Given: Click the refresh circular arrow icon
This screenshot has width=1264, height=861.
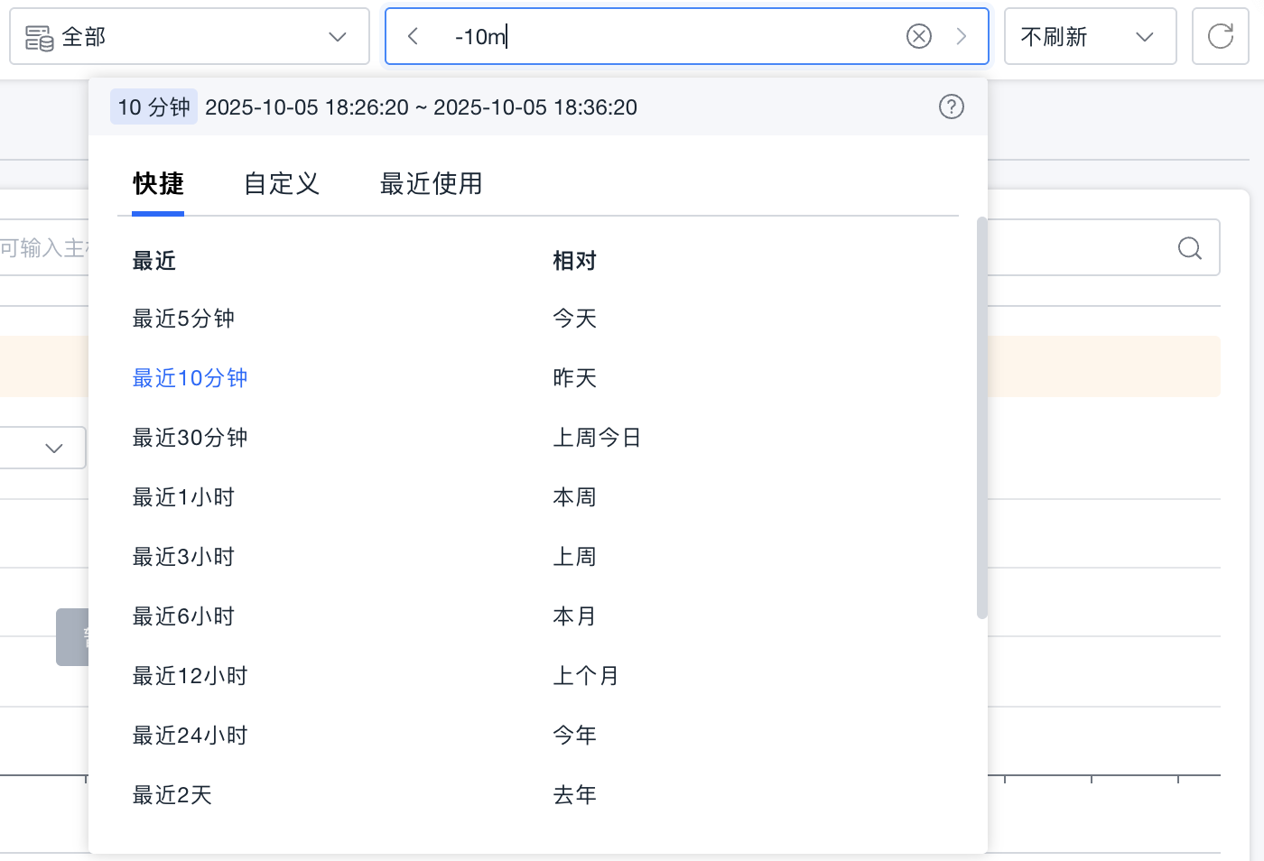Looking at the screenshot, I should (x=1220, y=36).
